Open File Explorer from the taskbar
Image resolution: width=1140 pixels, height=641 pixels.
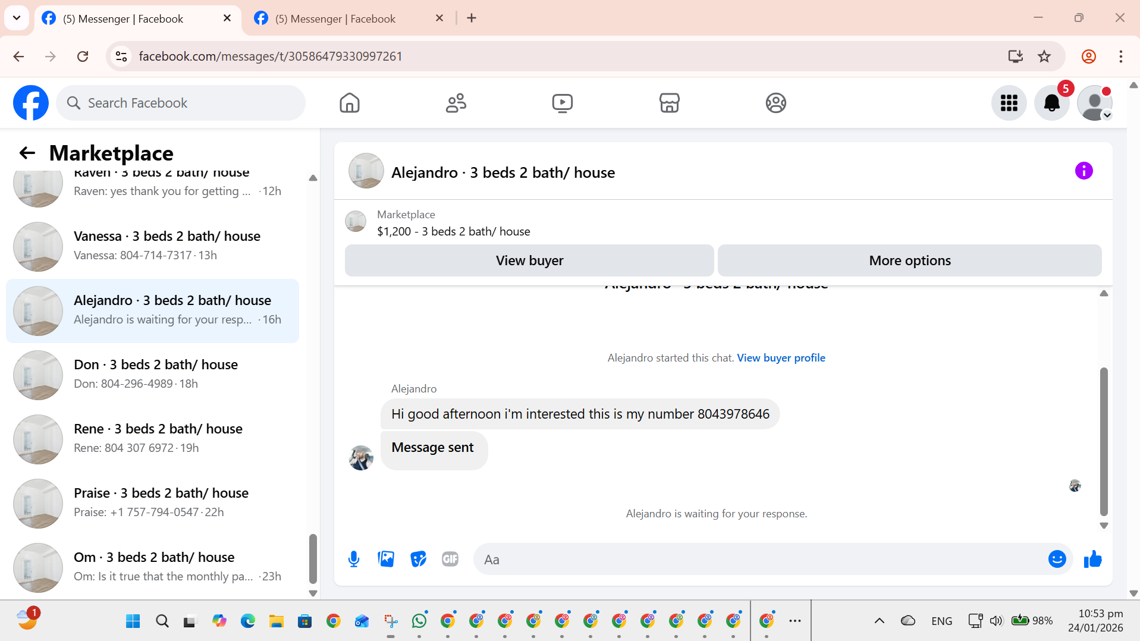277,621
